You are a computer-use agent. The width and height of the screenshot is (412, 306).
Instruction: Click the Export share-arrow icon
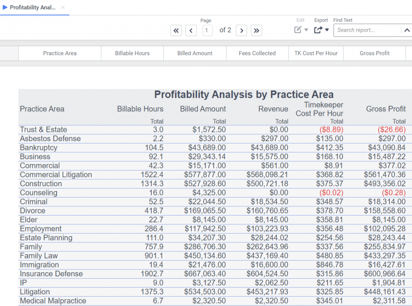click(318, 30)
